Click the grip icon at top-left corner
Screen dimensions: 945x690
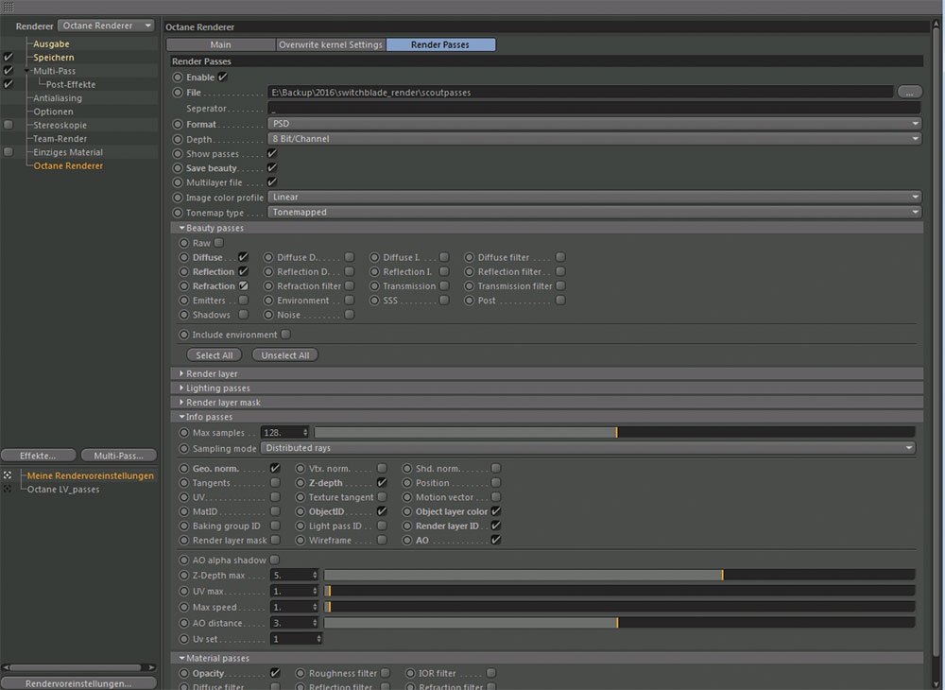tap(9, 7)
